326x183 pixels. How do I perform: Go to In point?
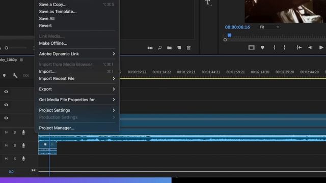coord(299,47)
